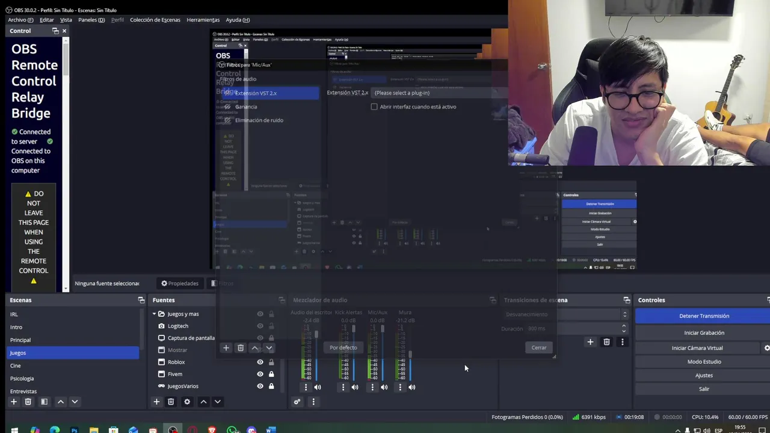
Task: Open Archivo menu
Action: pos(20,20)
